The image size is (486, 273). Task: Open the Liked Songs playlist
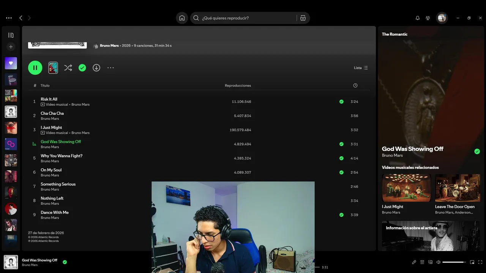tap(11, 63)
